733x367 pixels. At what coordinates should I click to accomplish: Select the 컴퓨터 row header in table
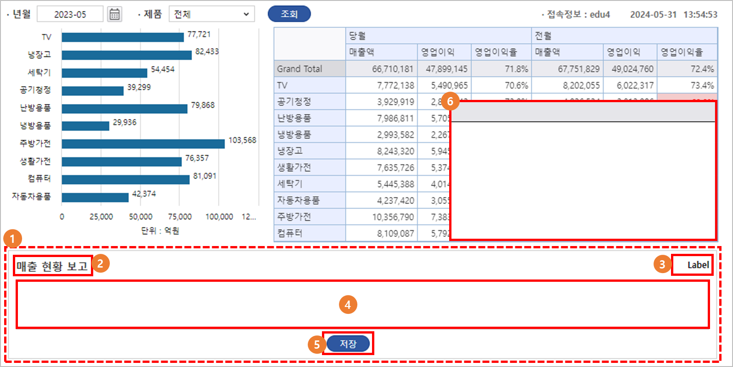[x=310, y=233]
